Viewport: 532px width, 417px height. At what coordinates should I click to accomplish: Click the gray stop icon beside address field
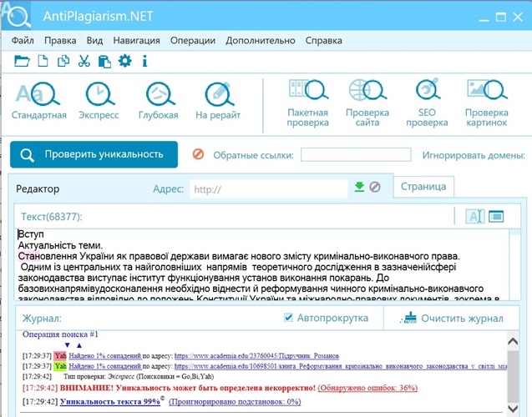tap(375, 187)
